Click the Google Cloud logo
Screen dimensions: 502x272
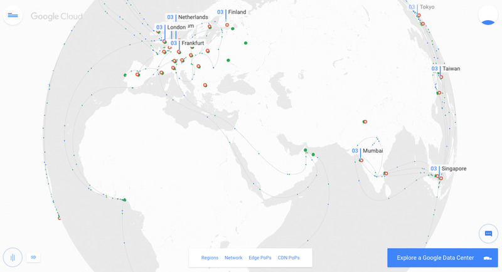56,16
